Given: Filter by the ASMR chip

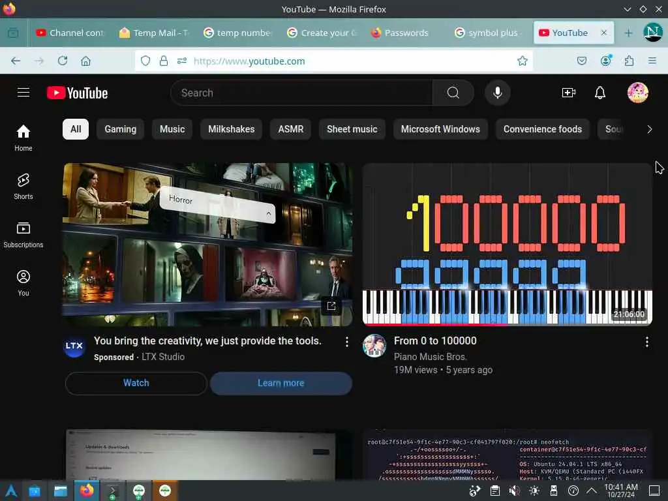Looking at the screenshot, I should tap(290, 129).
